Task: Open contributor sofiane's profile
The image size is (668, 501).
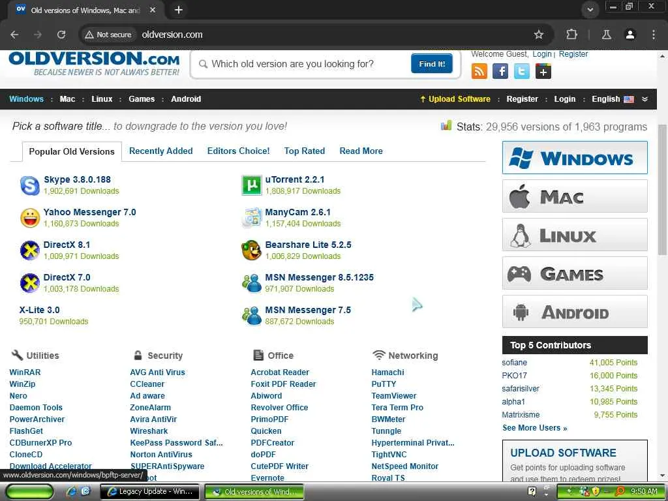Action: click(514, 363)
